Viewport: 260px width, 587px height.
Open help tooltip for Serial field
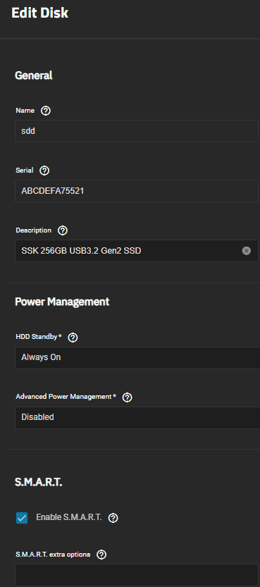click(x=44, y=171)
